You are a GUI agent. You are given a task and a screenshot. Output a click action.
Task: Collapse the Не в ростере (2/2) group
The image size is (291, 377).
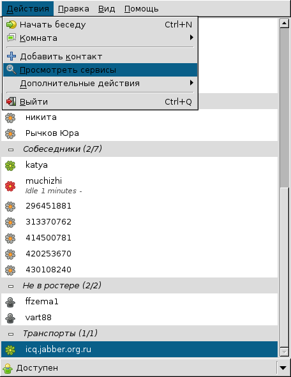coord(11,286)
